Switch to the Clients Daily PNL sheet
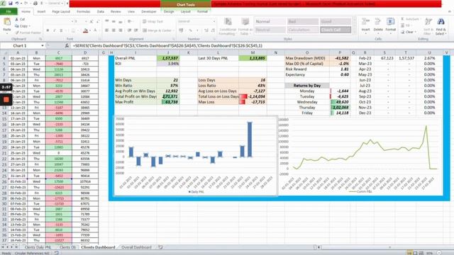 tap(38, 247)
